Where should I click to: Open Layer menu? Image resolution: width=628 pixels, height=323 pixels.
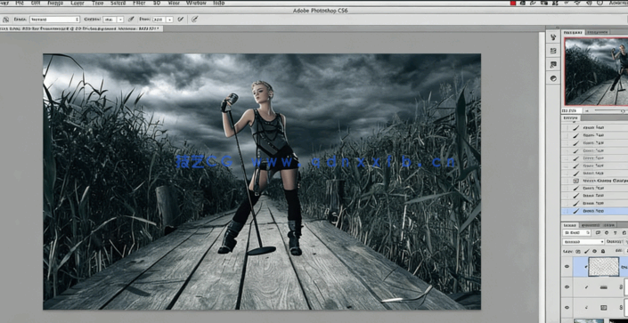[x=77, y=3]
